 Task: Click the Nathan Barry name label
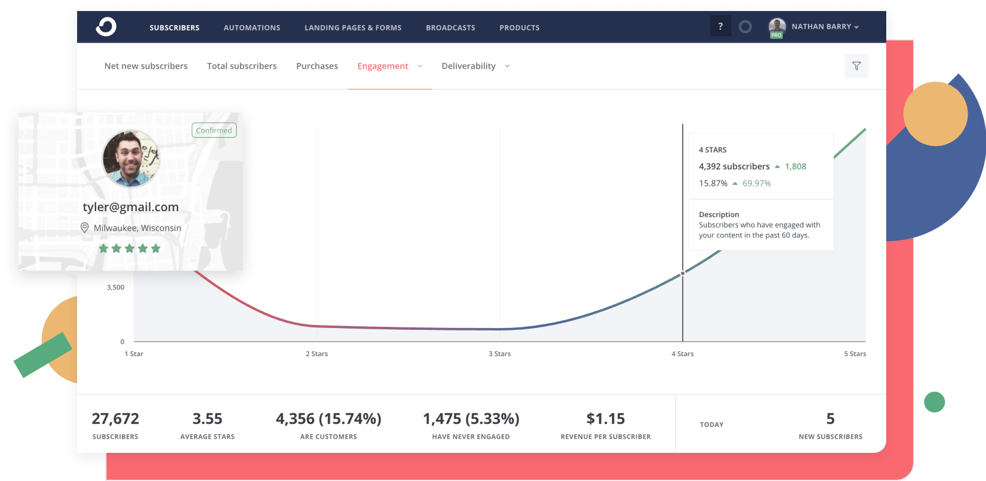point(821,27)
